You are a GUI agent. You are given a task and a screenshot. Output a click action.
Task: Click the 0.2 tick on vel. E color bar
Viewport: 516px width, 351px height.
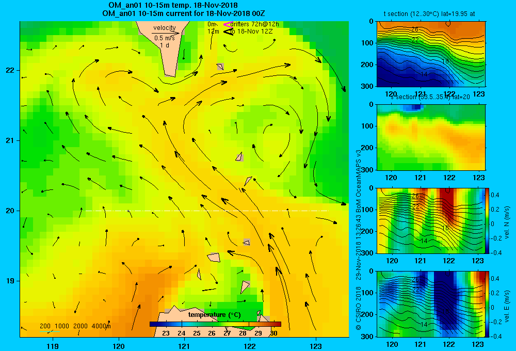tap(495, 293)
